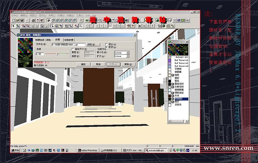Screen dimensions: 258x163
Task: Open Adobe Photoshop from the taskbar
Action: point(87,150)
